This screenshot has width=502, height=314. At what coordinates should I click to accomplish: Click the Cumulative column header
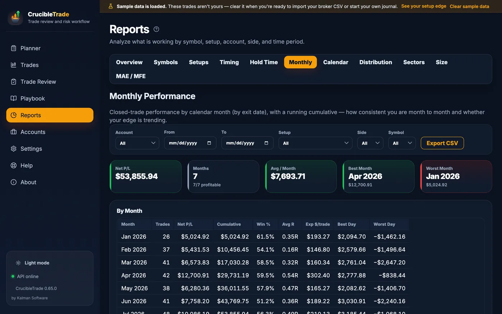click(x=233, y=224)
